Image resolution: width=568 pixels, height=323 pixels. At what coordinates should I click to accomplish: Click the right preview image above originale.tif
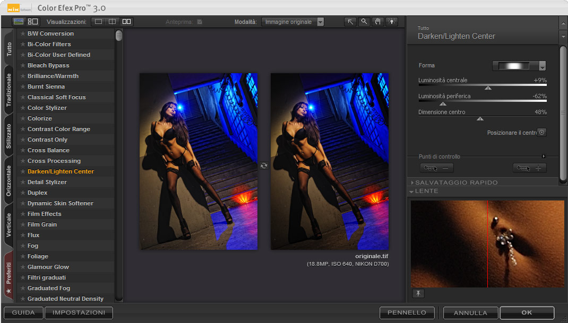tap(330, 161)
